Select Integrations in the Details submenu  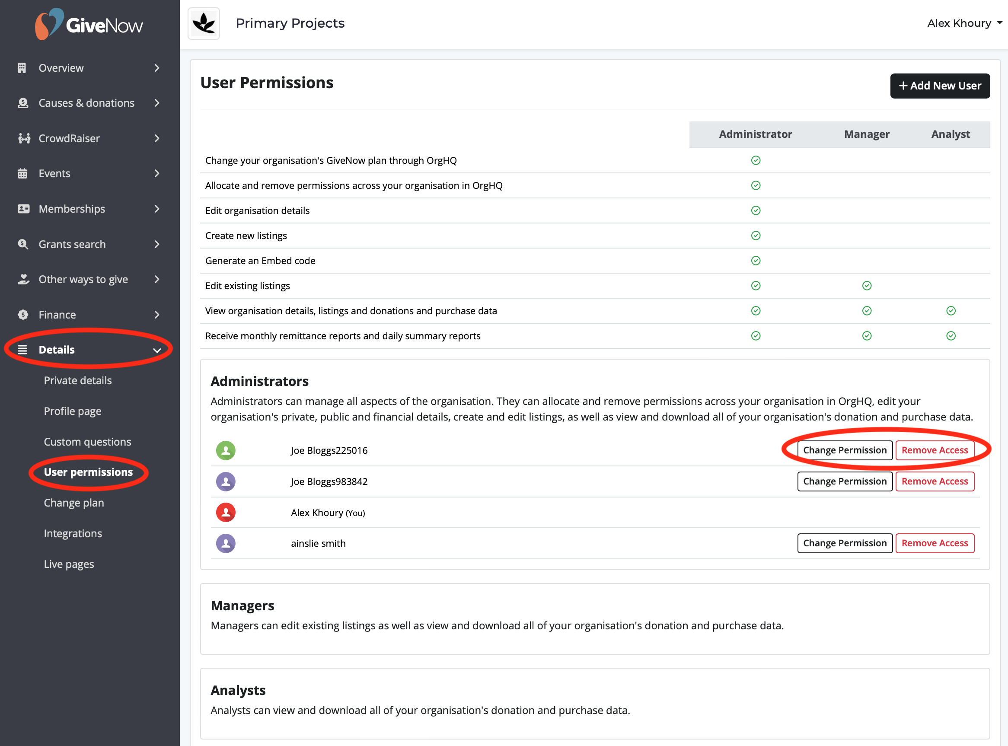coord(73,533)
